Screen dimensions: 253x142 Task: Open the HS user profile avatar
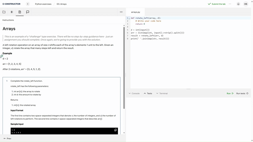[246, 4]
